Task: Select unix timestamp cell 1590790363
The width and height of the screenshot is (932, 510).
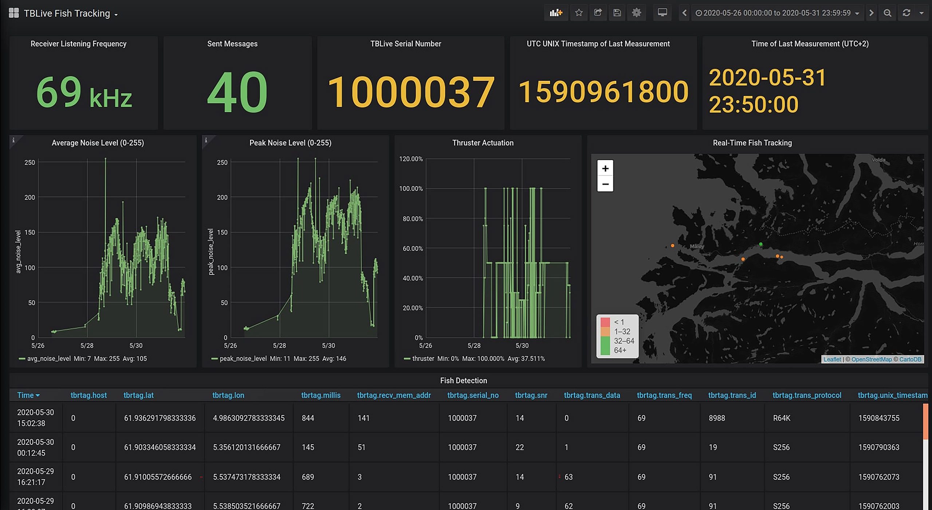Action: (x=886, y=447)
